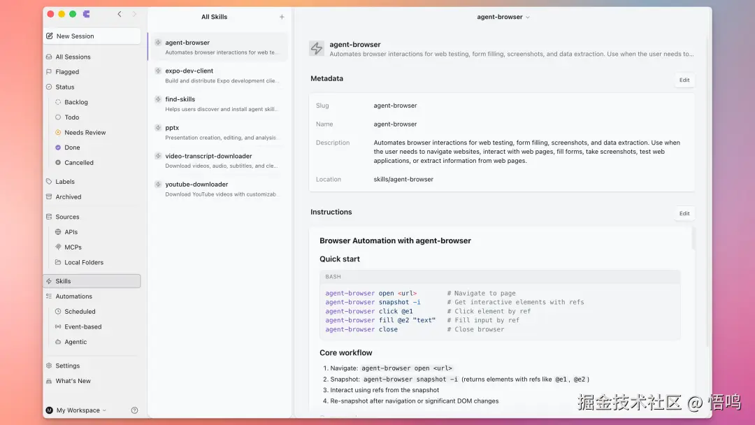The width and height of the screenshot is (755, 425).
Task: Click Edit button in Instructions section
Action: (x=684, y=213)
